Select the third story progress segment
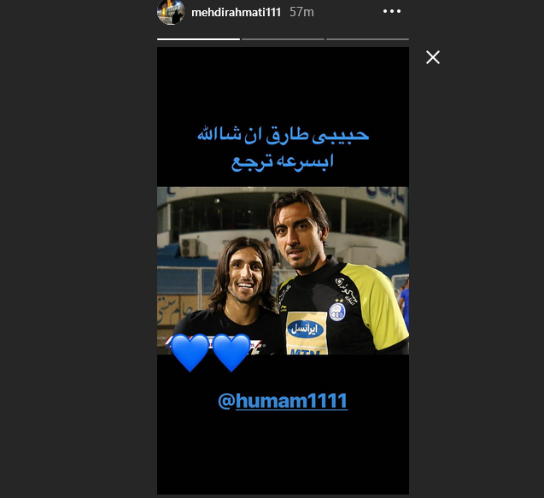Viewport: 544px width, 498px height. (367, 39)
